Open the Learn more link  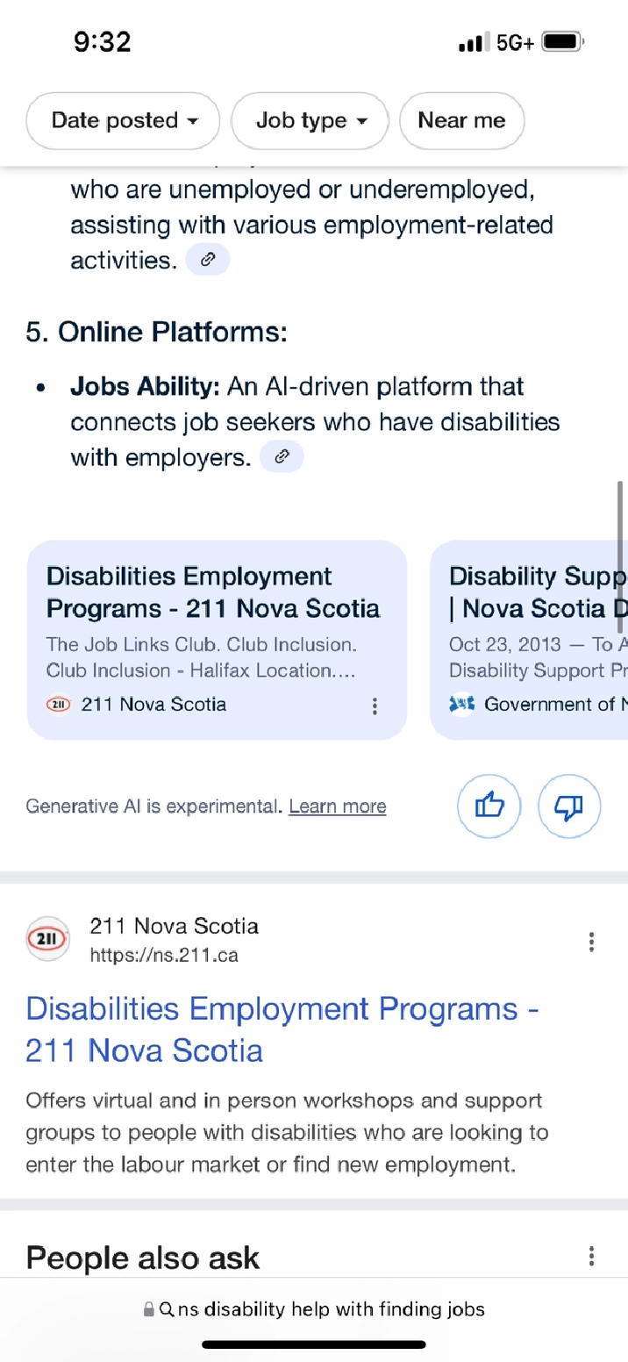pyautogui.click(x=338, y=806)
